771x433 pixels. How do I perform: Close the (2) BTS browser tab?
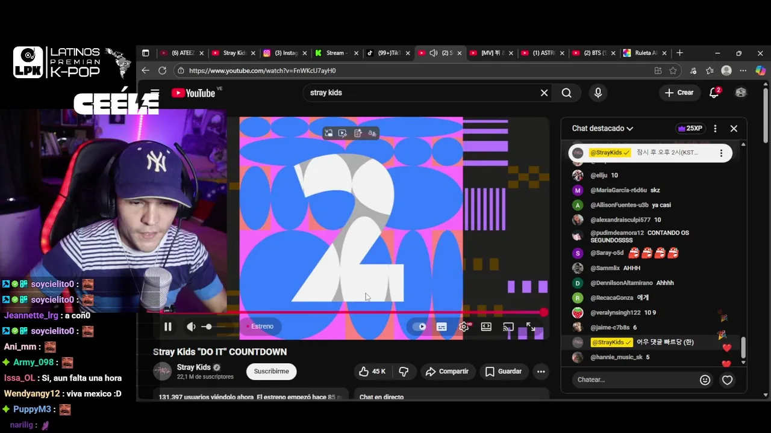tap(614, 53)
